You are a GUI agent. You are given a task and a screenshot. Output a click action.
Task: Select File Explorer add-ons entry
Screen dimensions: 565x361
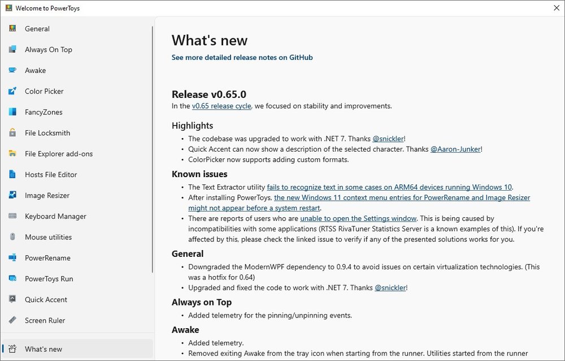[59, 154]
